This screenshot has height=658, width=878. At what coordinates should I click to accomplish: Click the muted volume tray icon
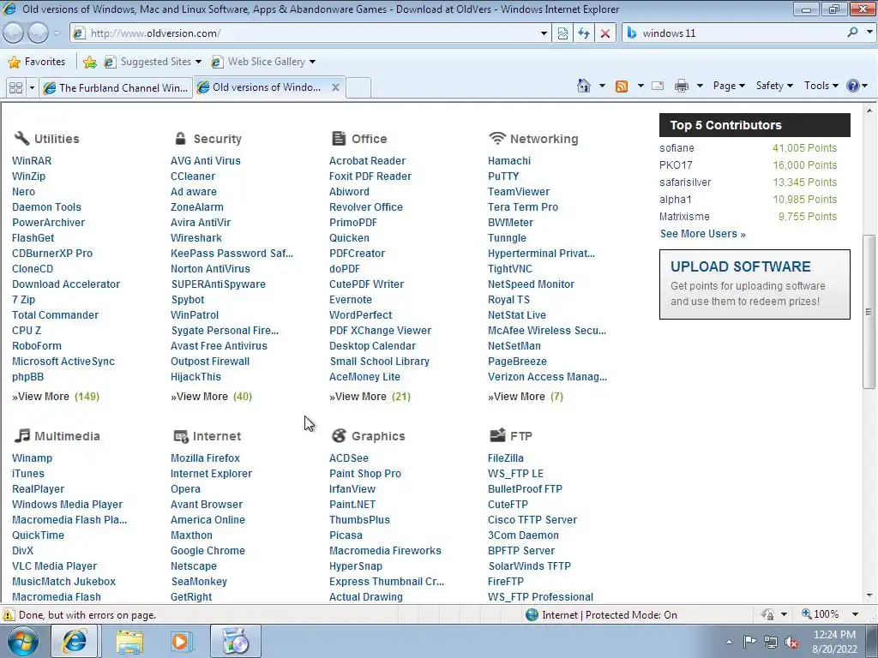click(x=791, y=642)
